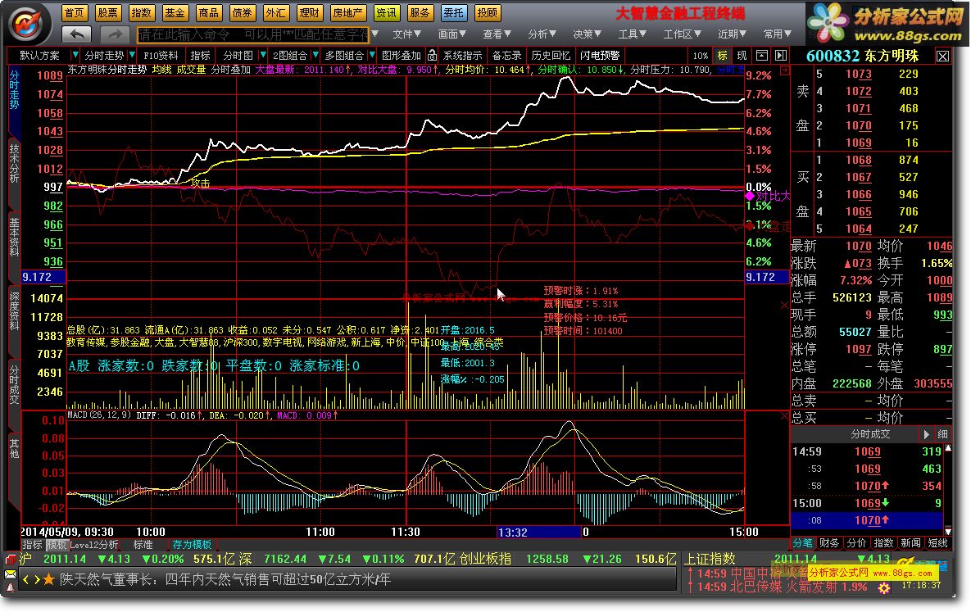Close the 600832 东方明珠 quote panel

(x=942, y=57)
